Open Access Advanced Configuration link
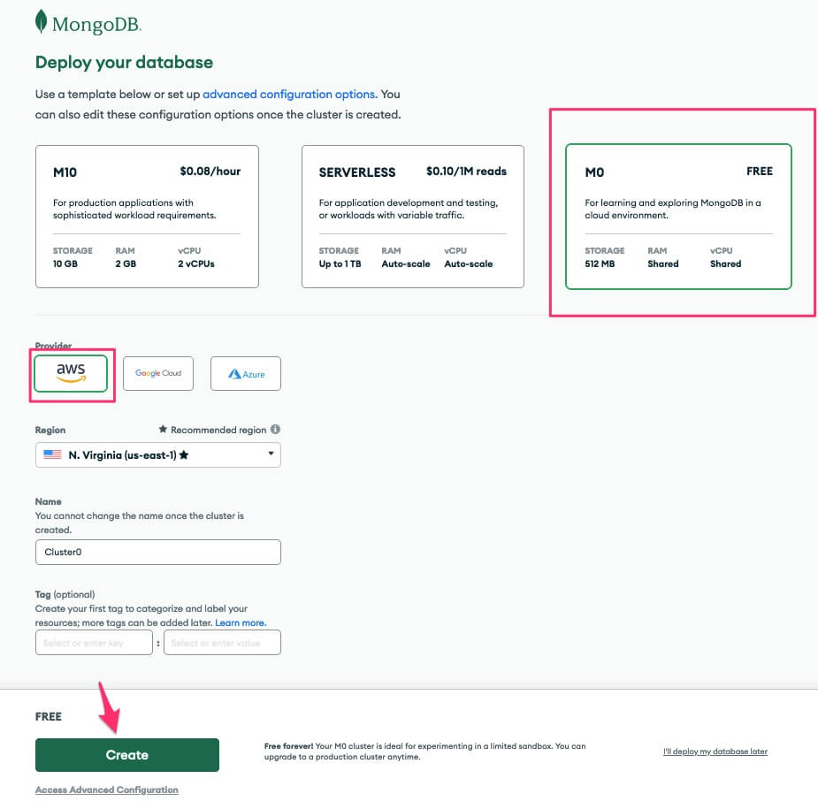The image size is (818, 809). click(x=106, y=790)
